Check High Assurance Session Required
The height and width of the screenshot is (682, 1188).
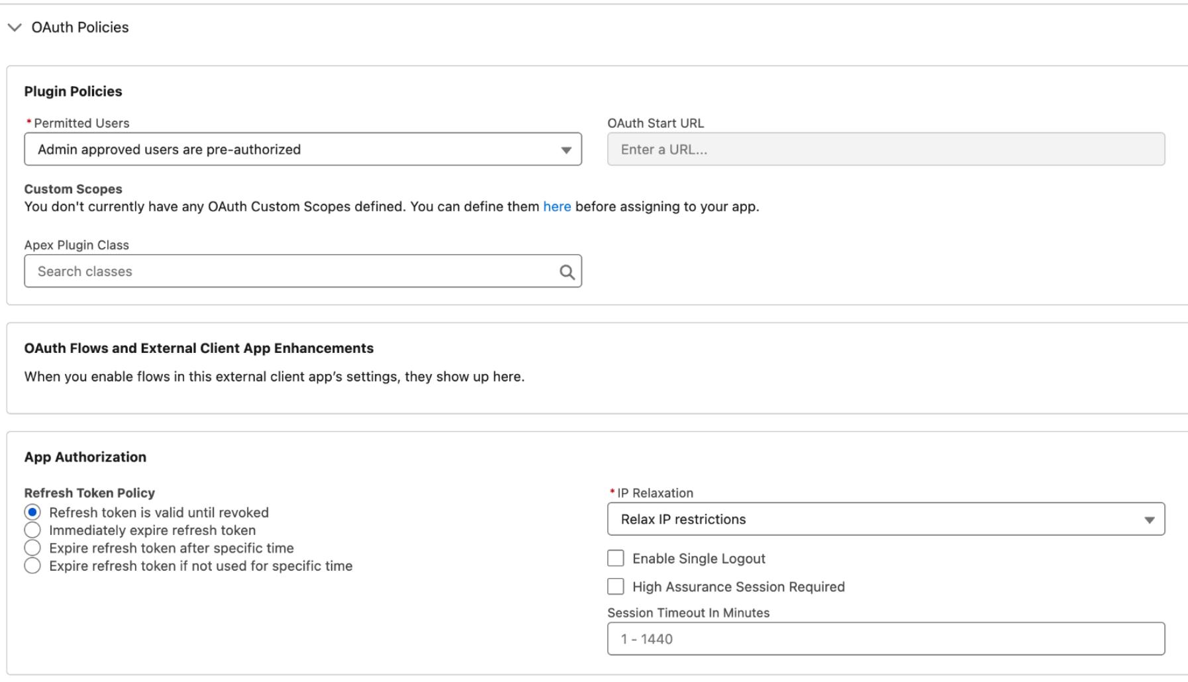[x=615, y=587]
